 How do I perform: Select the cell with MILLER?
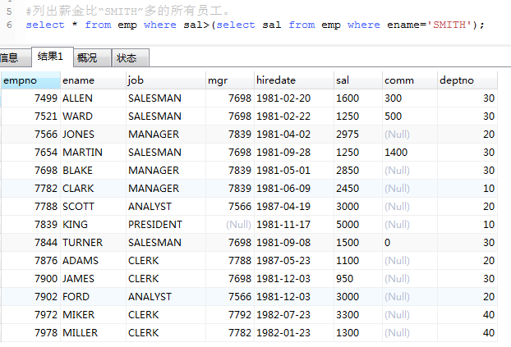click(x=93, y=333)
